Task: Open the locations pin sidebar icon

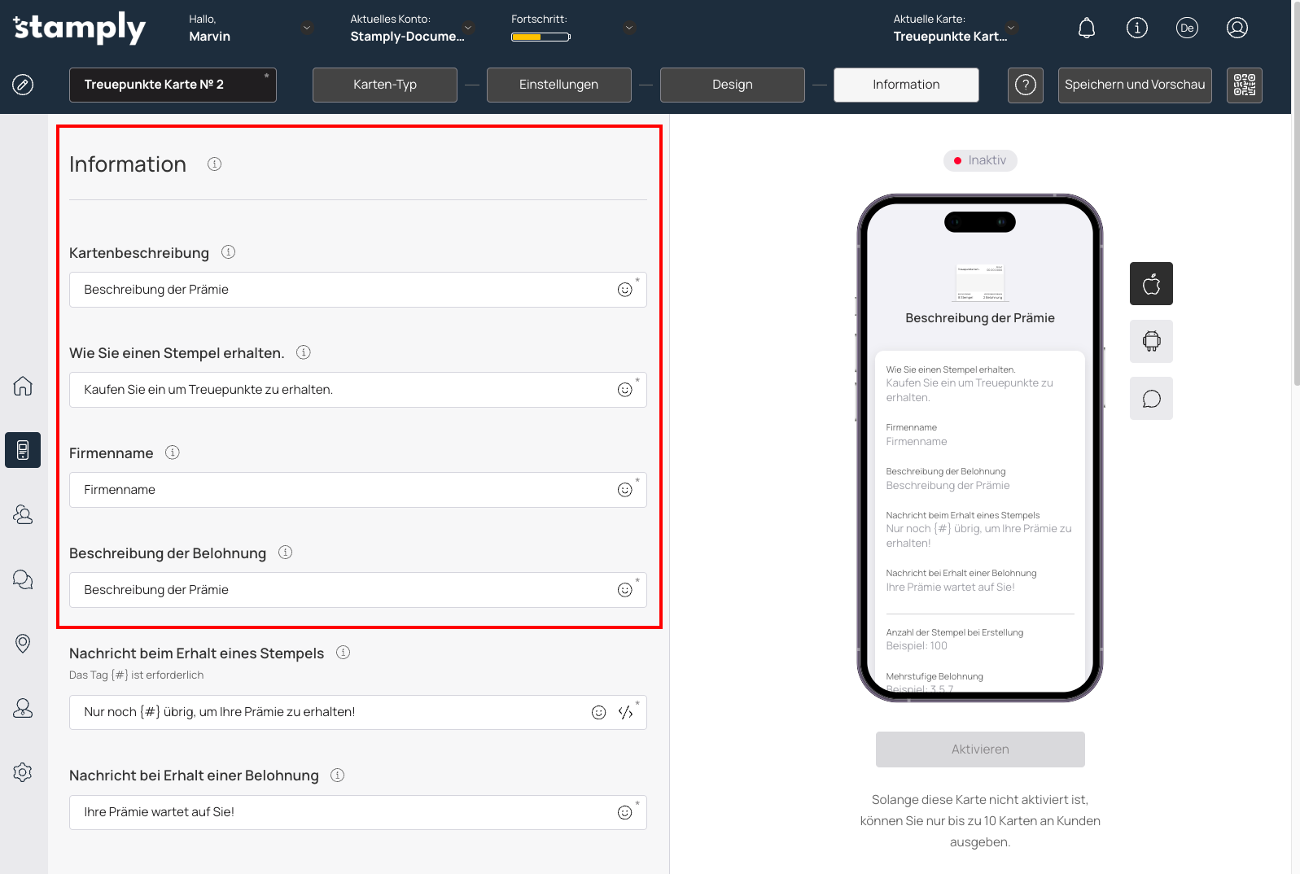Action: coord(23,644)
